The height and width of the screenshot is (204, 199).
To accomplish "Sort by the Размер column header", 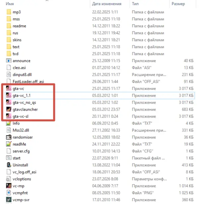I will 178,4.
